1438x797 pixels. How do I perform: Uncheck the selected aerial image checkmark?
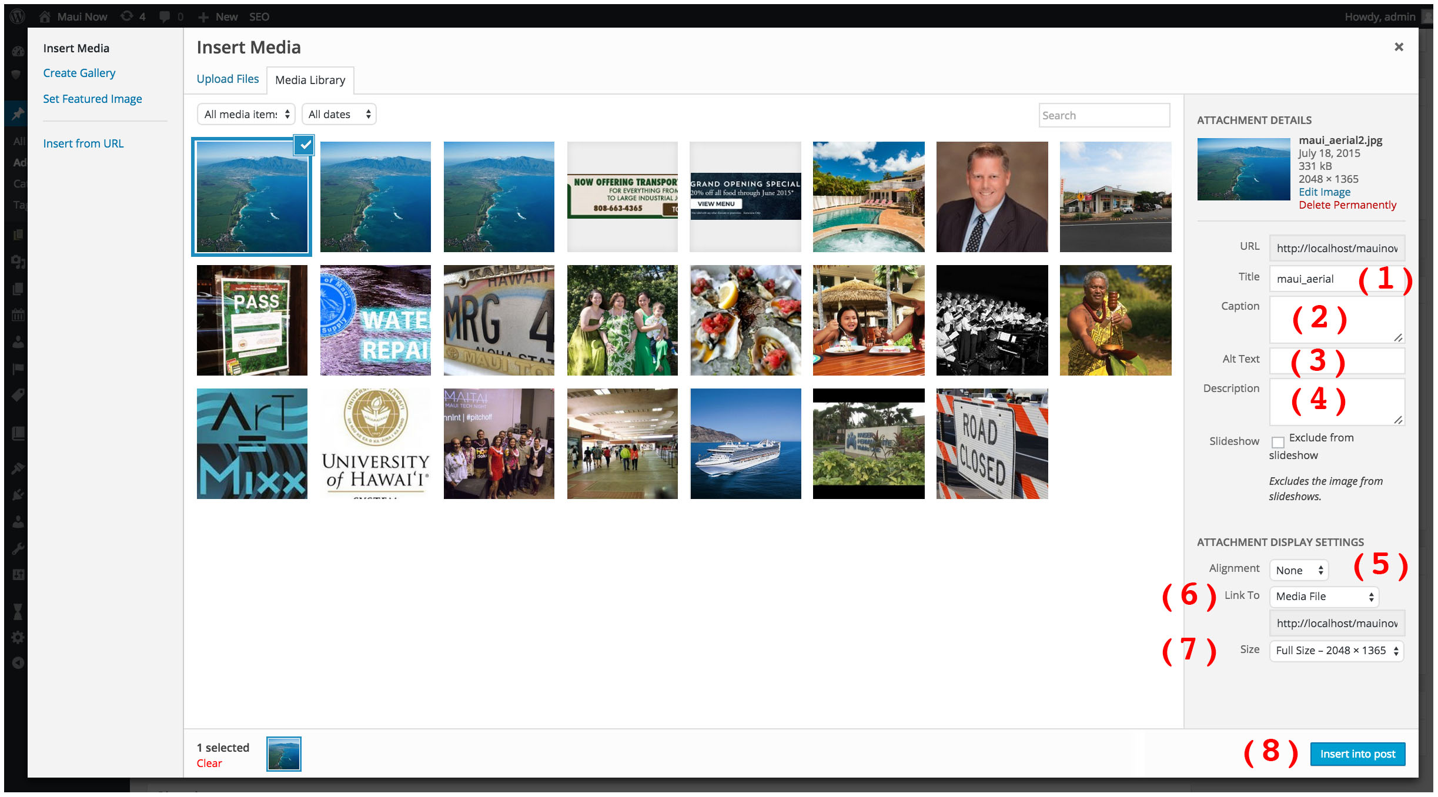305,145
